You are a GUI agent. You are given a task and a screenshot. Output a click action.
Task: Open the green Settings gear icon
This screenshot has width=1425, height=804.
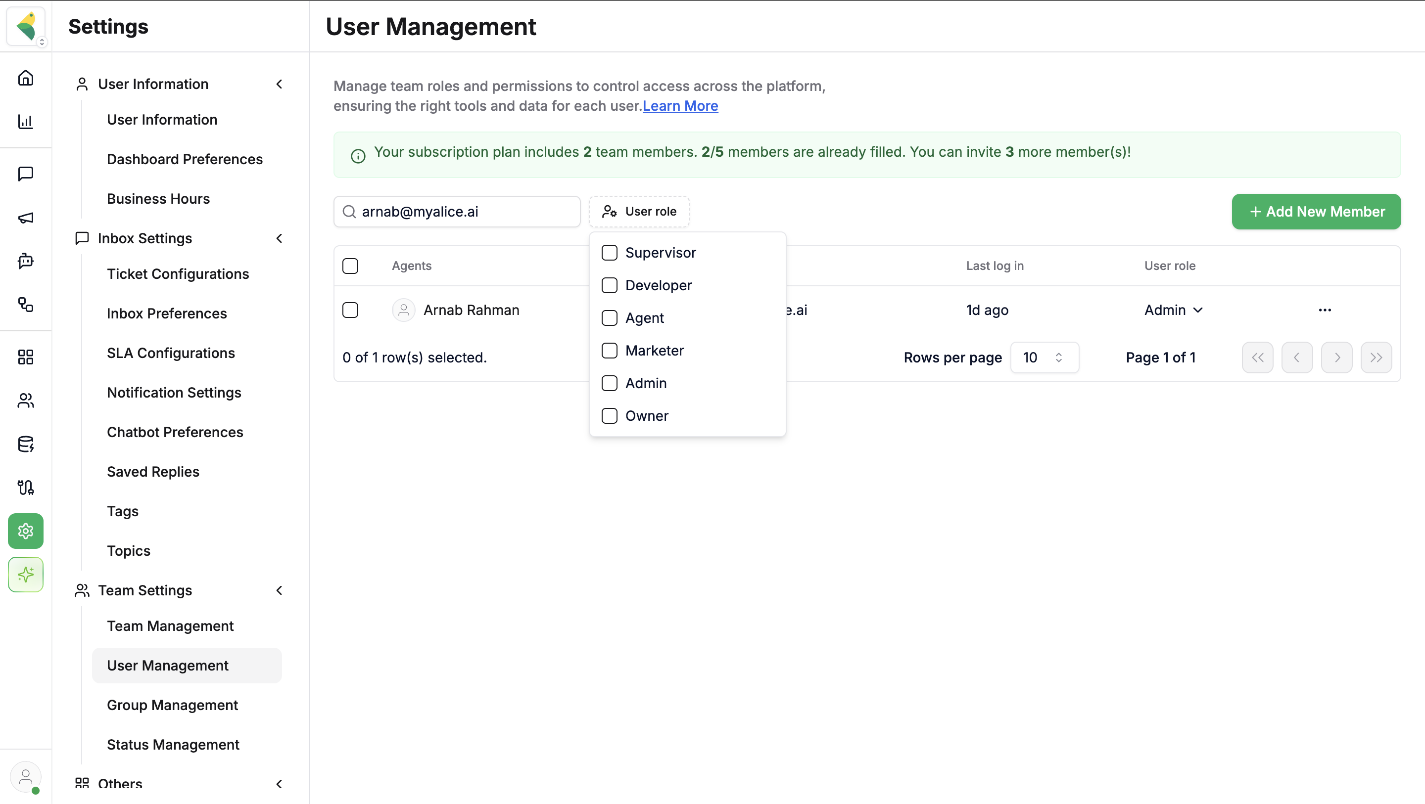25,531
